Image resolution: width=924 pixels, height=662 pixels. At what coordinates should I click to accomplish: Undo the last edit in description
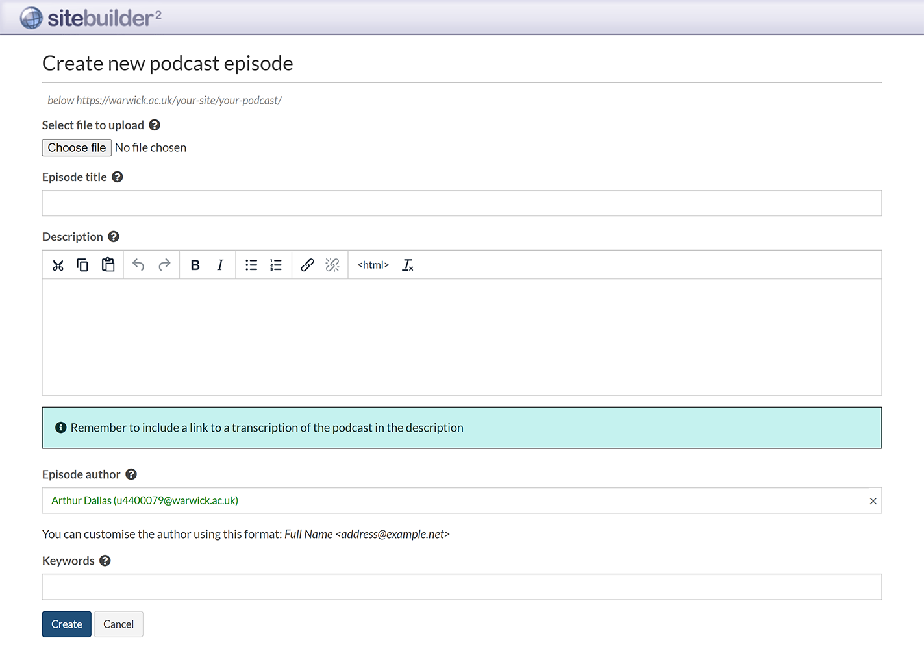click(138, 265)
